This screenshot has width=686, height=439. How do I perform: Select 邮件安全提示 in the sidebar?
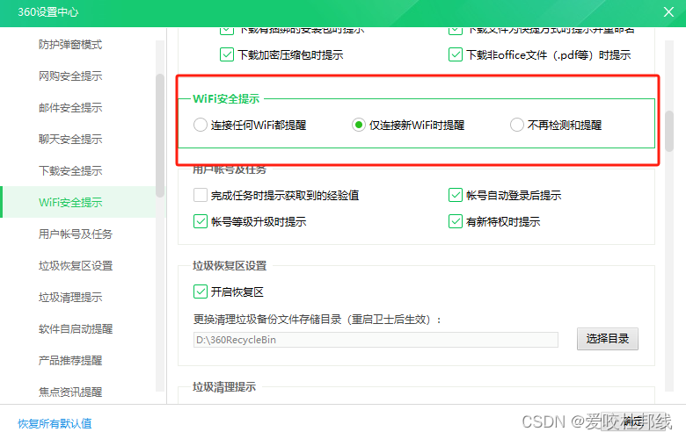coord(70,107)
